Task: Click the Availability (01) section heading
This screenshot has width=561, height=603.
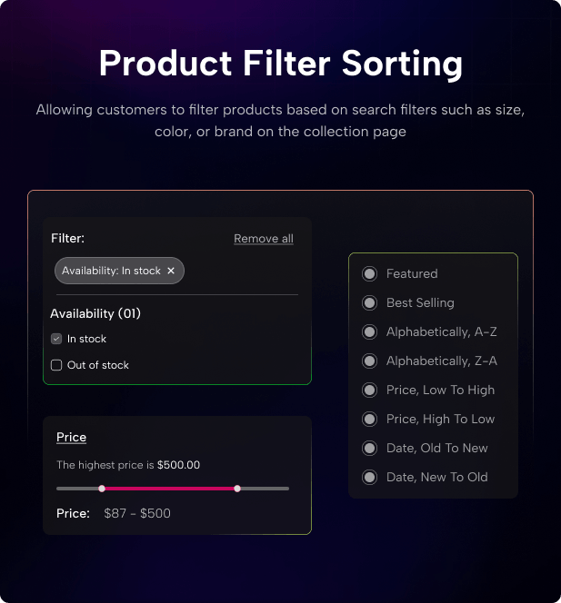Action: 95,313
